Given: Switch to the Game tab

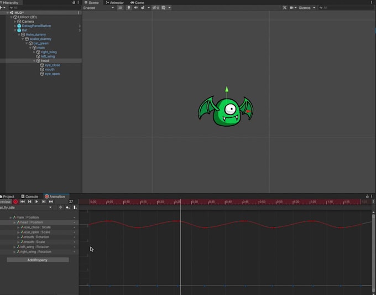Looking at the screenshot, I should click(x=137, y=2).
